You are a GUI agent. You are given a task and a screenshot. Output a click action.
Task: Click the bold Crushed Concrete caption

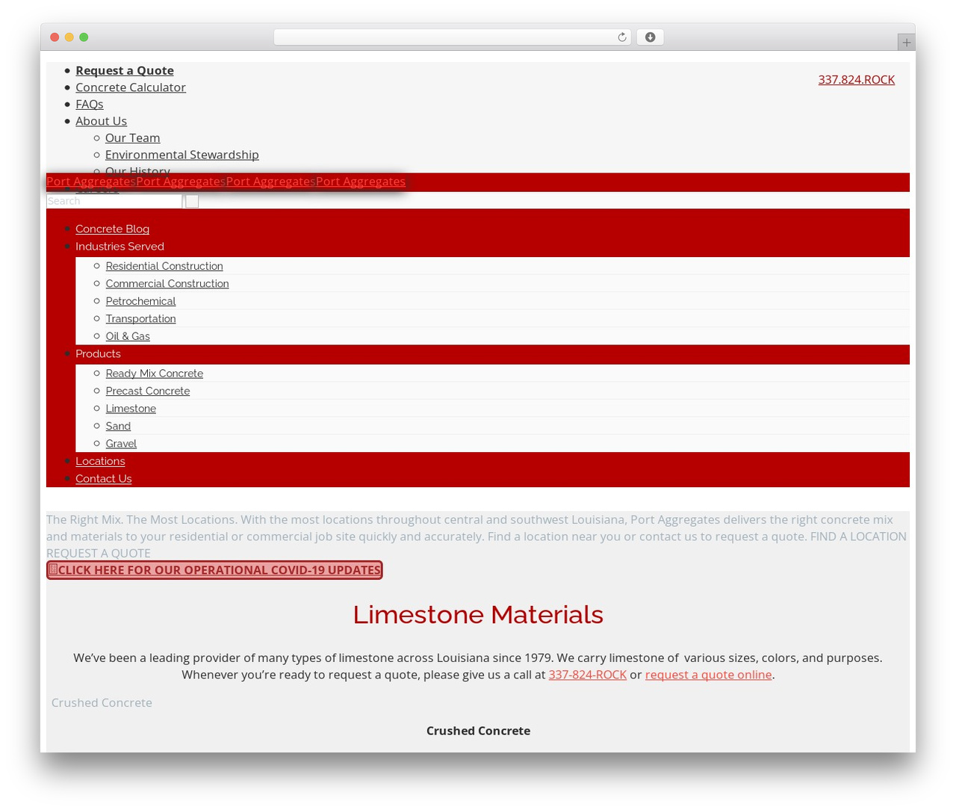[478, 731]
